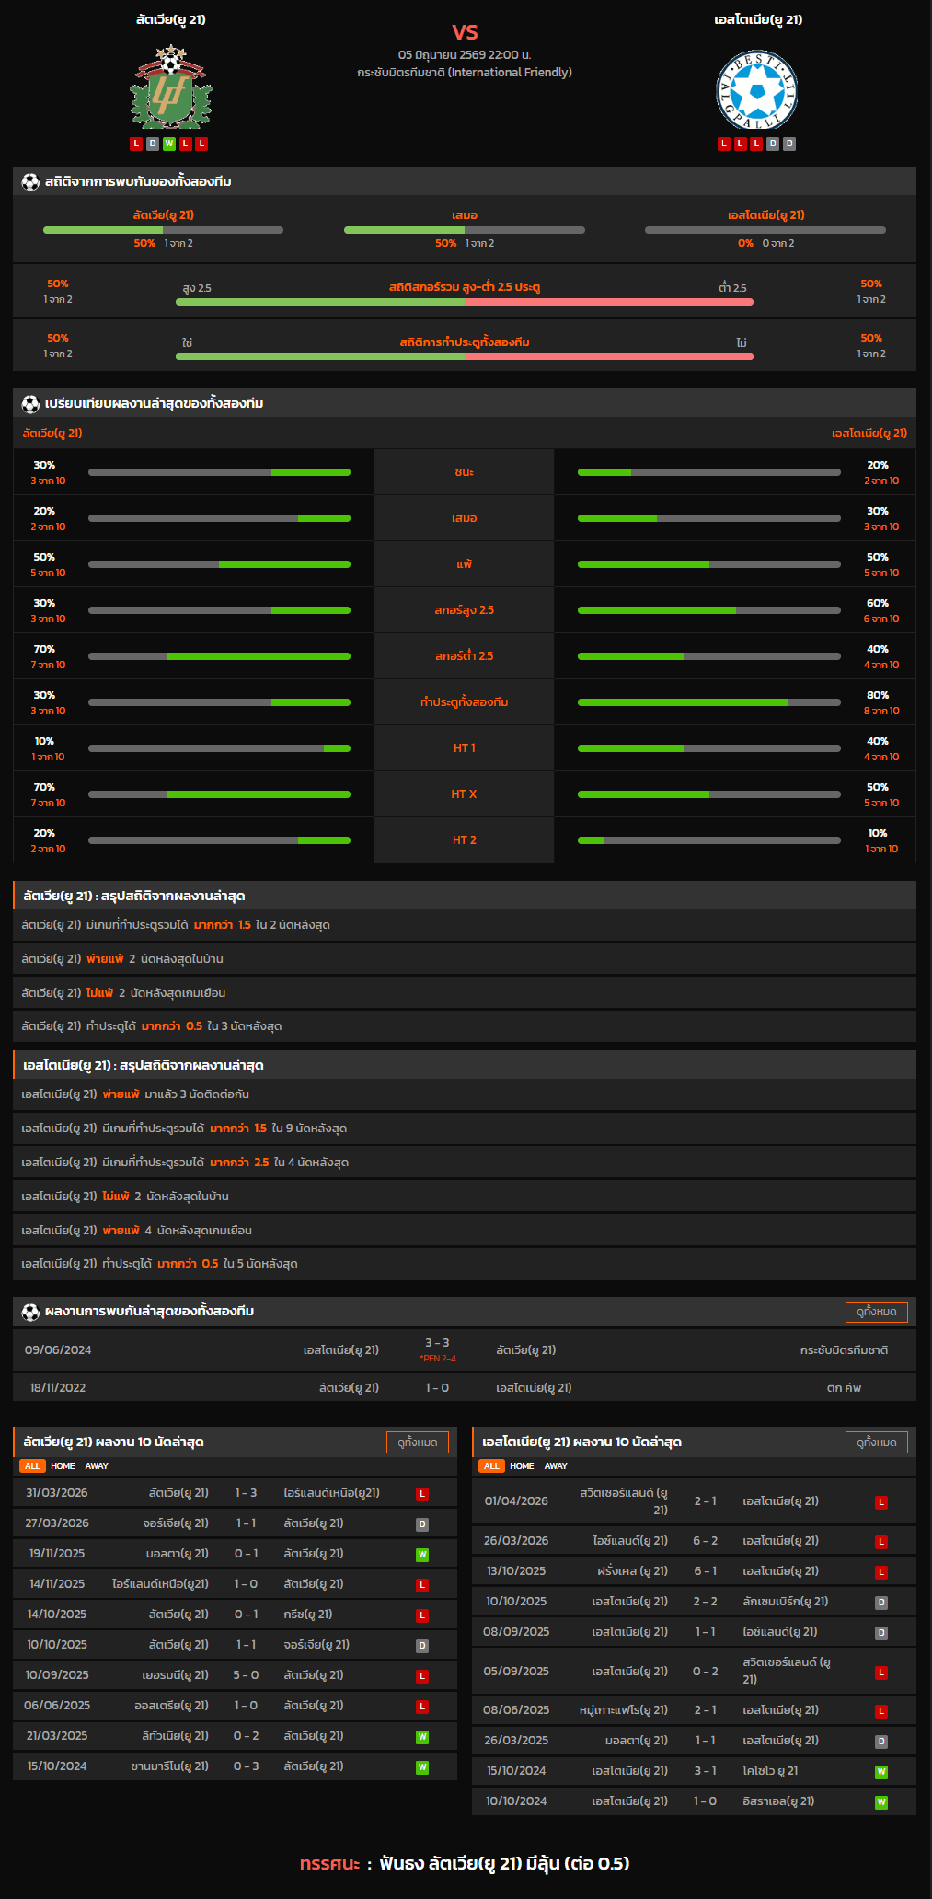Select ALL tab in Estonia U21 results
This screenshot has height=1899, width=932.
(x=491, y=1465)
